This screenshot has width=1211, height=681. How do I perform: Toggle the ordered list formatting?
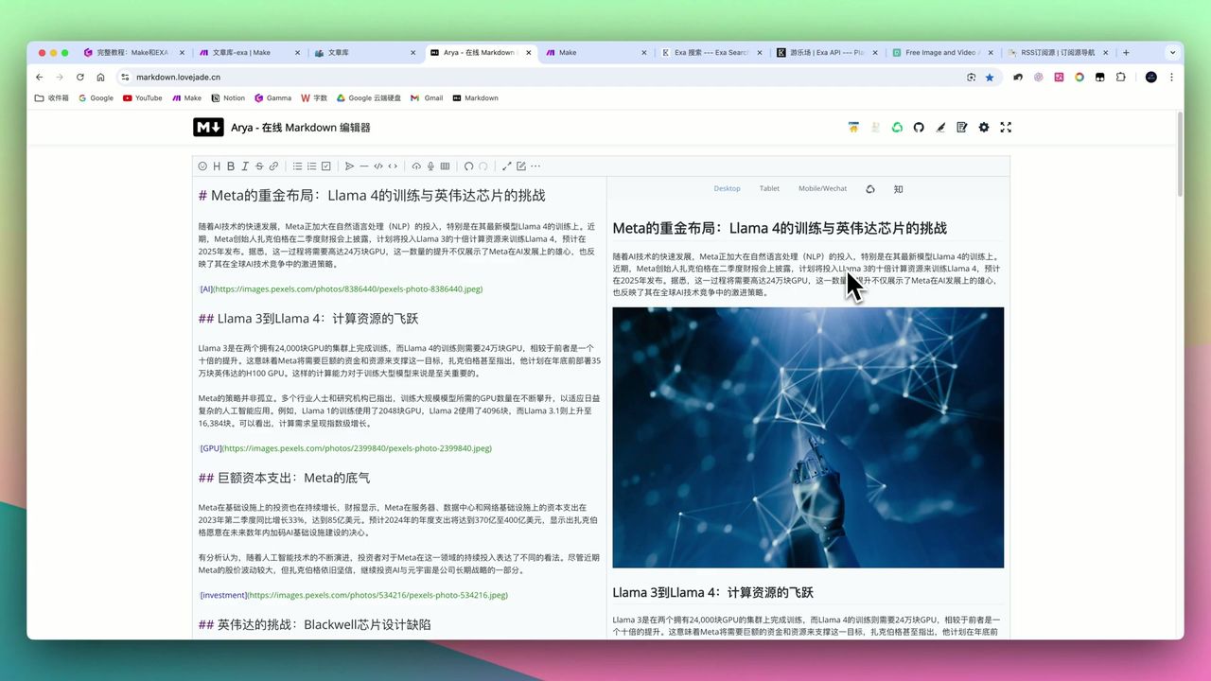(312, 166)
